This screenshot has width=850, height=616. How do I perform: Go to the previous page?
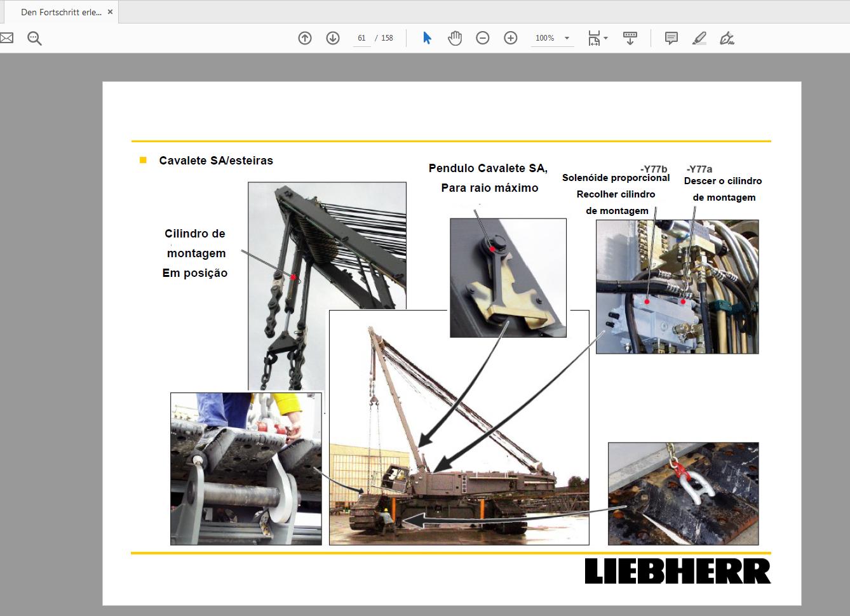(x=305, y=38)
